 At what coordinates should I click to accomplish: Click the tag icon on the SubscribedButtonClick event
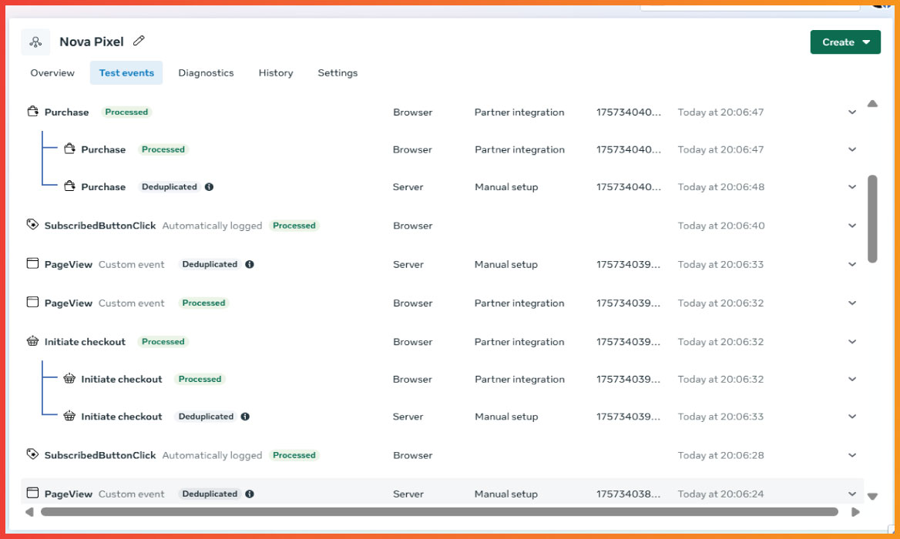click(x=32, y=225)
